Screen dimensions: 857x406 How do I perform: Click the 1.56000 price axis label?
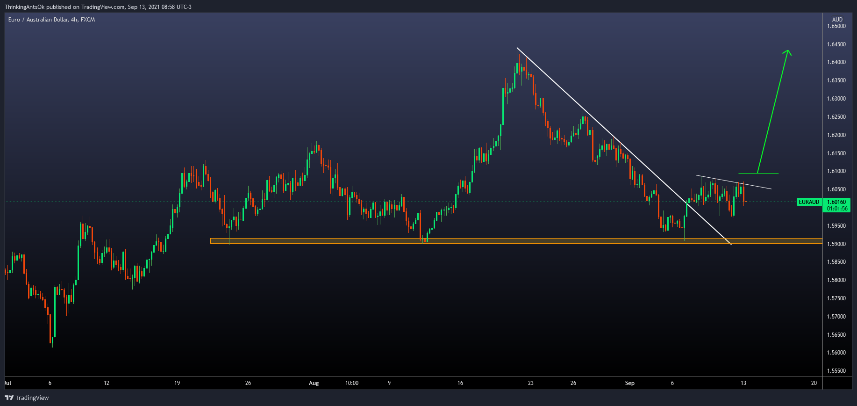836,353
